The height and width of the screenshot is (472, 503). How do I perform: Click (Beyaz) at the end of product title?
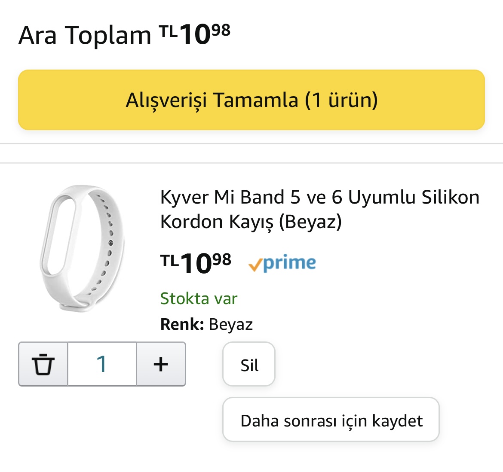[x=310, y=222]
